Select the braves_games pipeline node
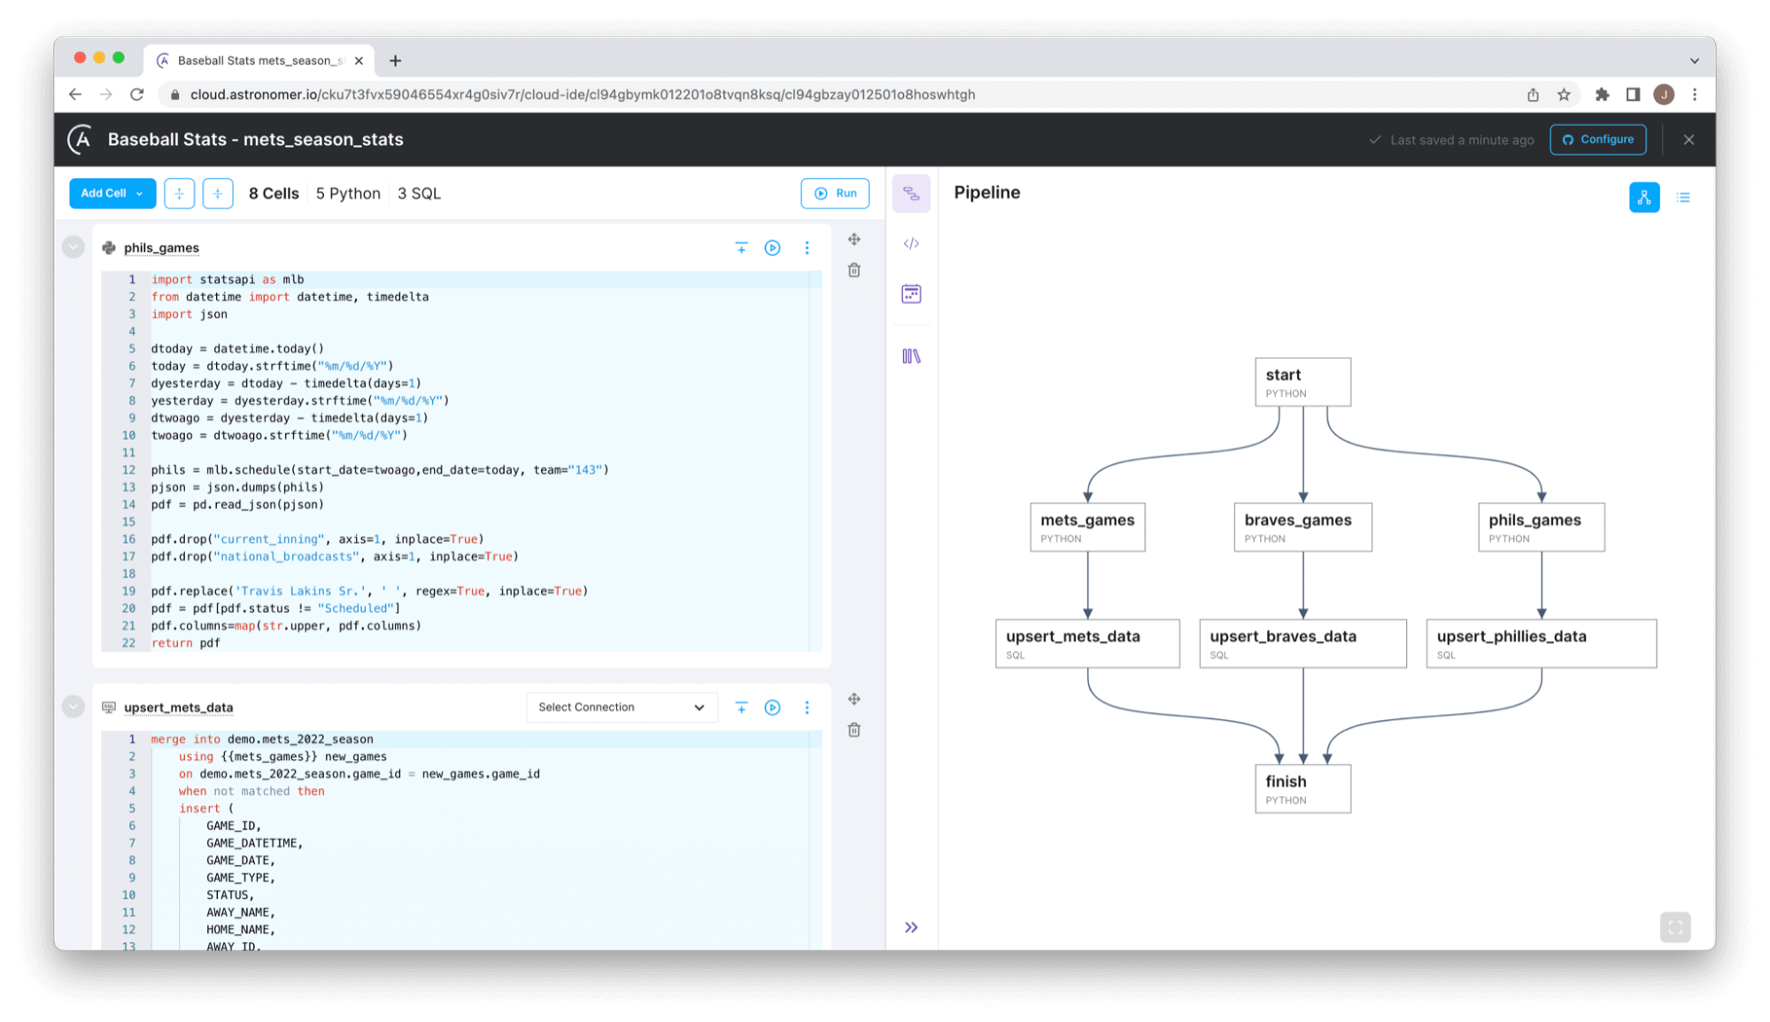Image resolution: width=1770 pixels, height=1022 pixels. click(1302, 527)
